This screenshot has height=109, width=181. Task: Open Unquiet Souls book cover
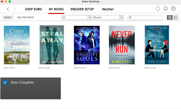pyautogui.click(x=87, y=45)
